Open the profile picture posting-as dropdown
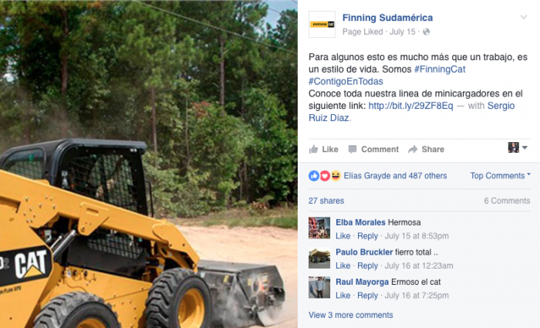 tap(518, 147)
